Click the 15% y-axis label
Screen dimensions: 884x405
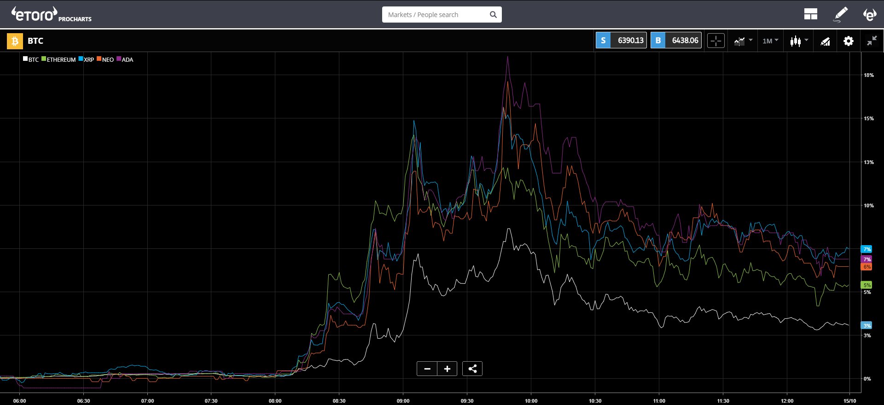click(868, 118)
